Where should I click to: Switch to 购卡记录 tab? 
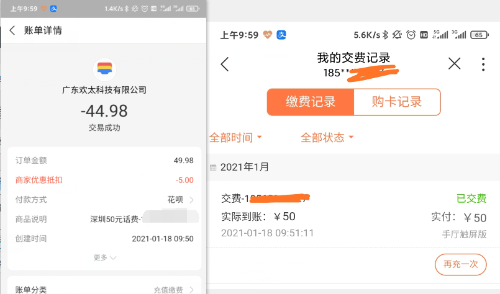tap(397, 102)
